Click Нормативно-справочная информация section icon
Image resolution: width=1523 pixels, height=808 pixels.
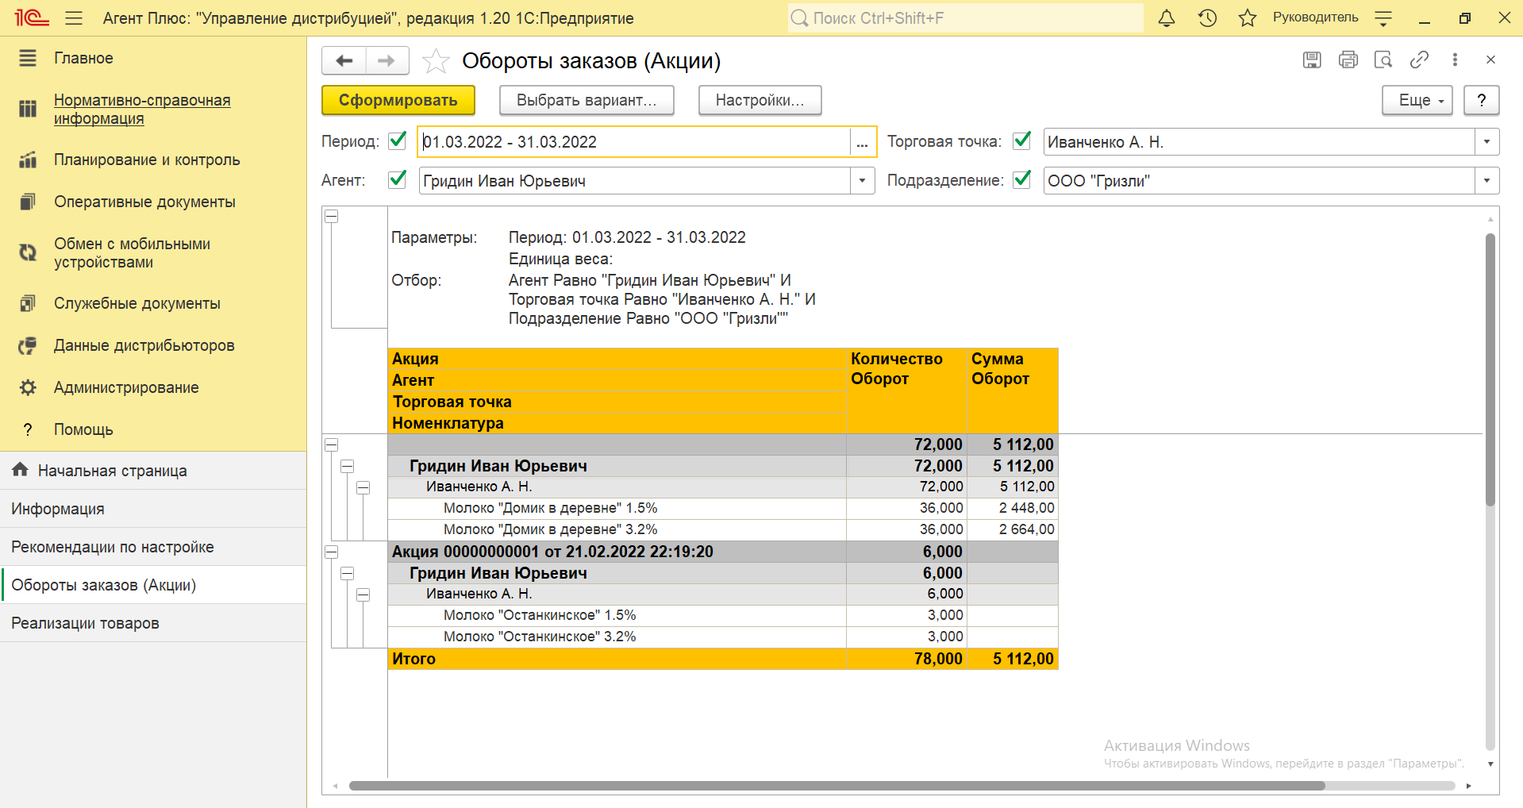(x=28, y=109)
